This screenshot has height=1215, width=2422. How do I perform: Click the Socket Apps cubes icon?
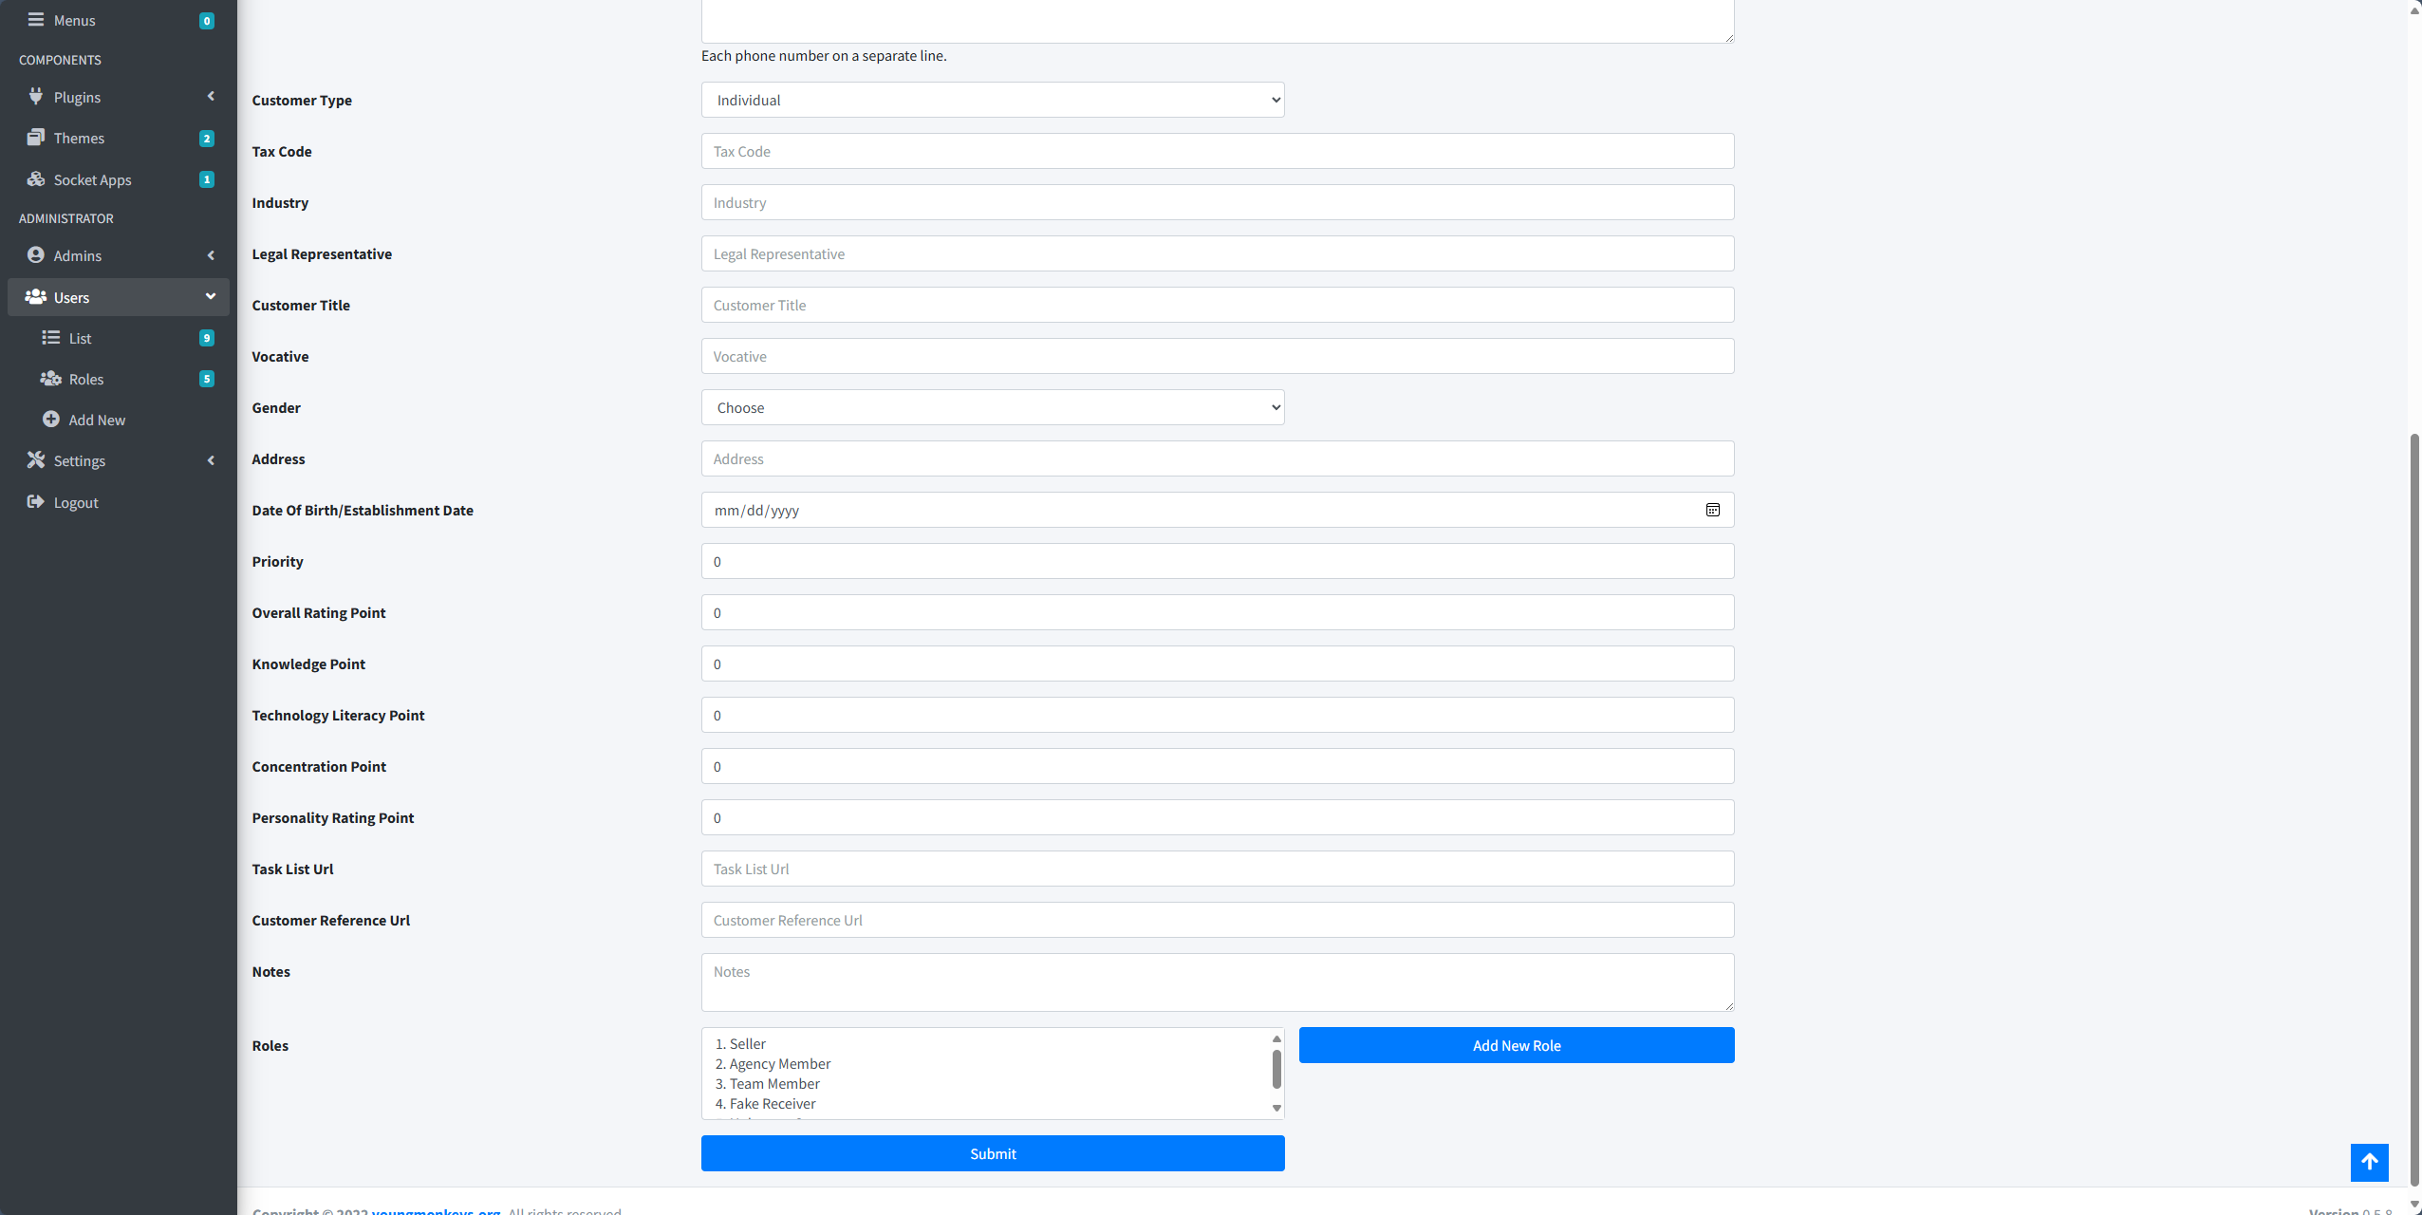pyautogui.click(x=36, y=178)
